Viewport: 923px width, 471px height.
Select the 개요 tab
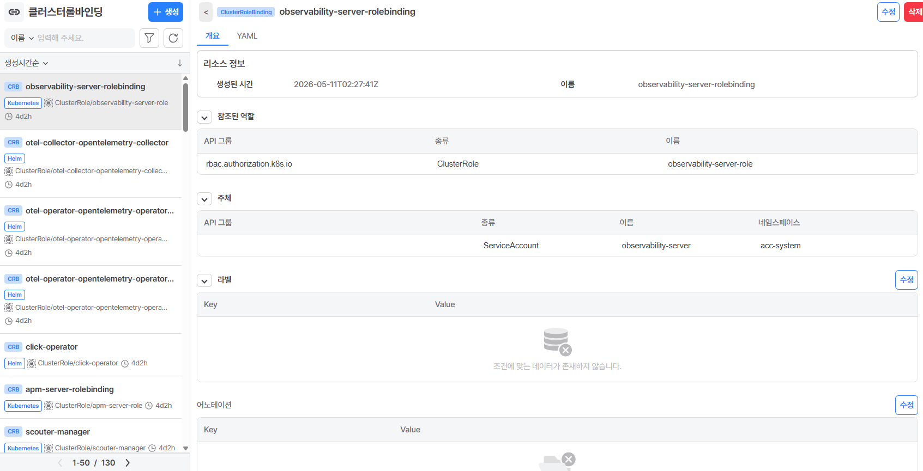pos(213,36)
